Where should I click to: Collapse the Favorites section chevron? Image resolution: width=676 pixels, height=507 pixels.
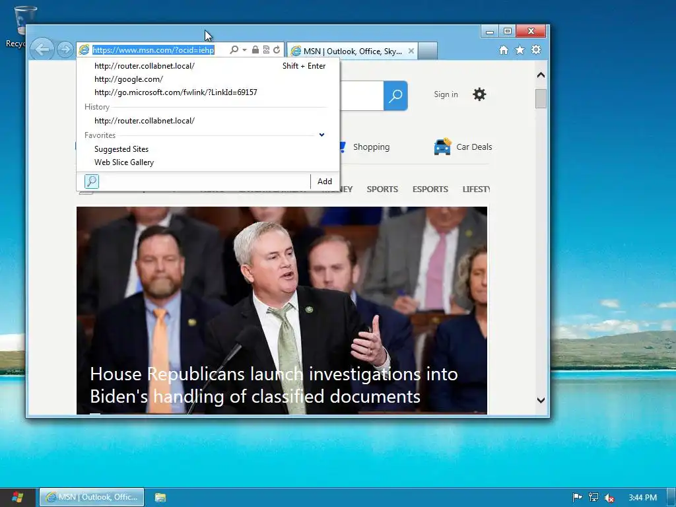tap(321, 135)
